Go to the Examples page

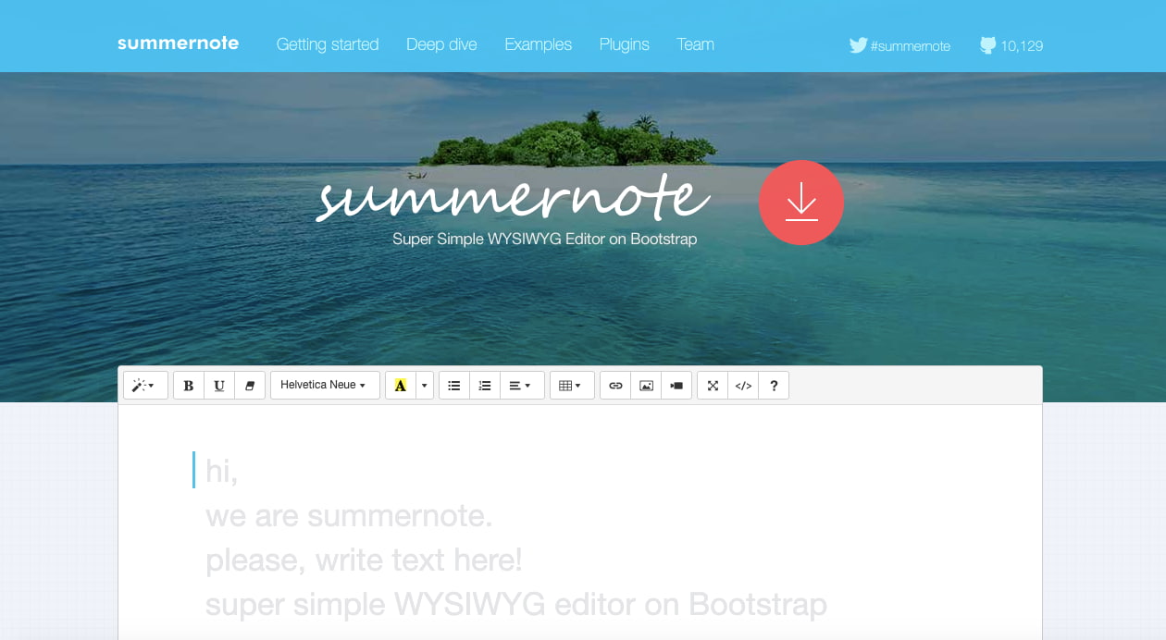pos(538,44)
